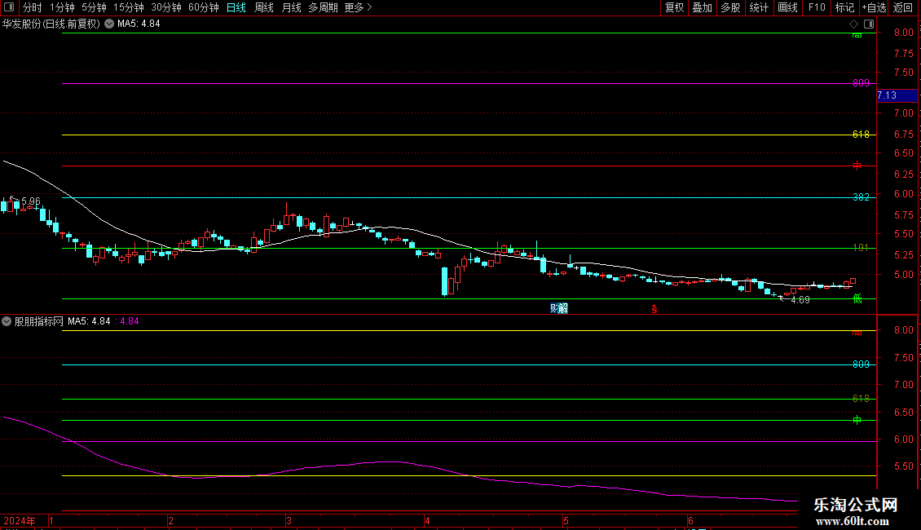Image resolution: width=921 pixels, height=530 pixels.
Task: Expand the main chart indicator dropdown arrow
Action: tap(109, 24)
